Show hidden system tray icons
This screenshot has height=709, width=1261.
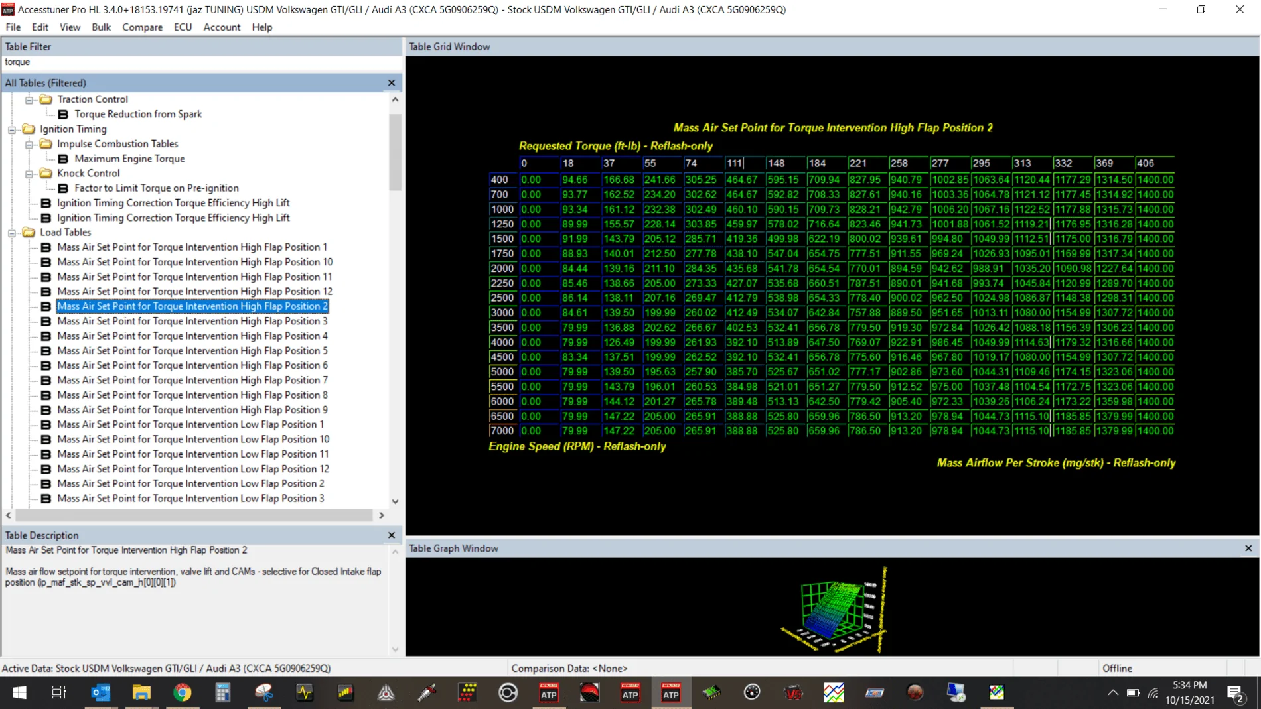pyautogui.click(x=1112, y=693)
